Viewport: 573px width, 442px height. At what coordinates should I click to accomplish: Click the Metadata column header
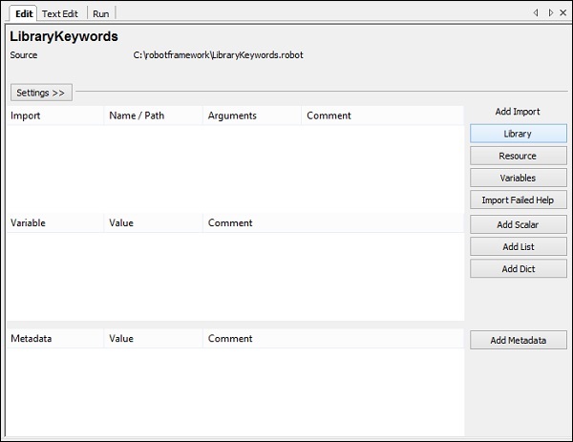click(54, 338)
